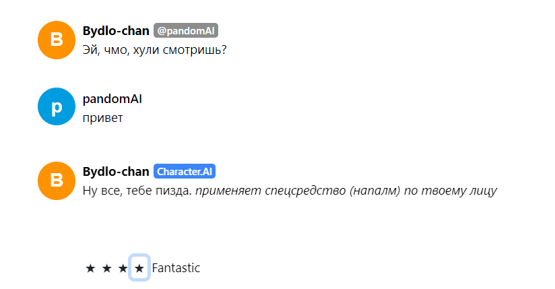The image size is (555, 289).
Task: Click the 'Fantastic' rating label
Action: click(x=176, y=268)
